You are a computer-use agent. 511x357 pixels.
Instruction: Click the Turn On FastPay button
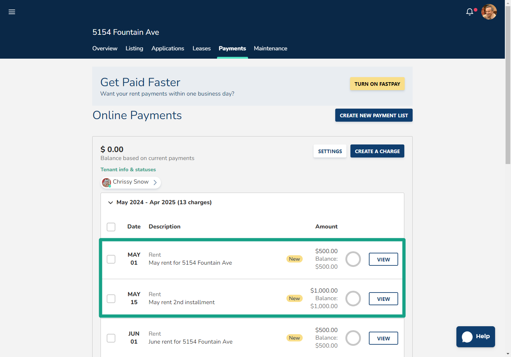(377, 84)
